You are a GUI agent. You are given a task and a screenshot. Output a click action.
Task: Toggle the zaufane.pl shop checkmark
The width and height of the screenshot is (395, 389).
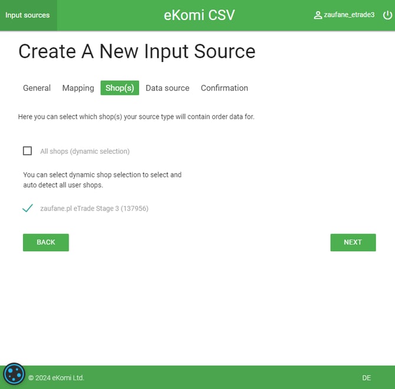27,208
